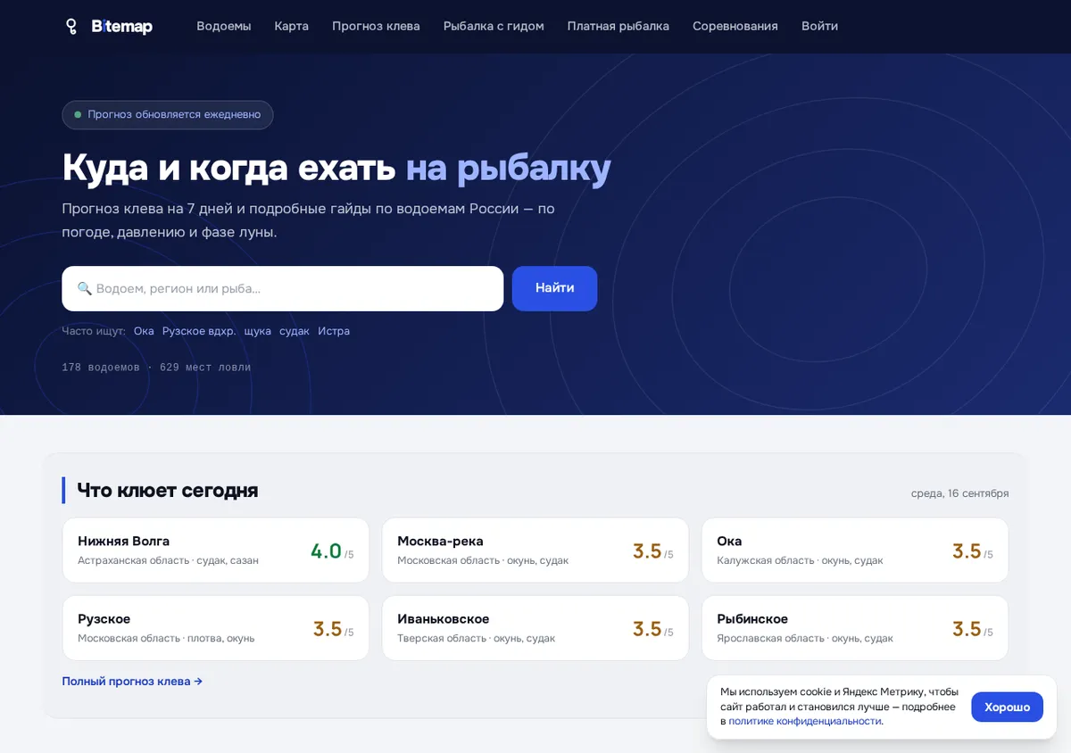The height and width of the screenshot is (753, 1071).
Task: Click the Войти login link
Action: (x=819, y=27)
